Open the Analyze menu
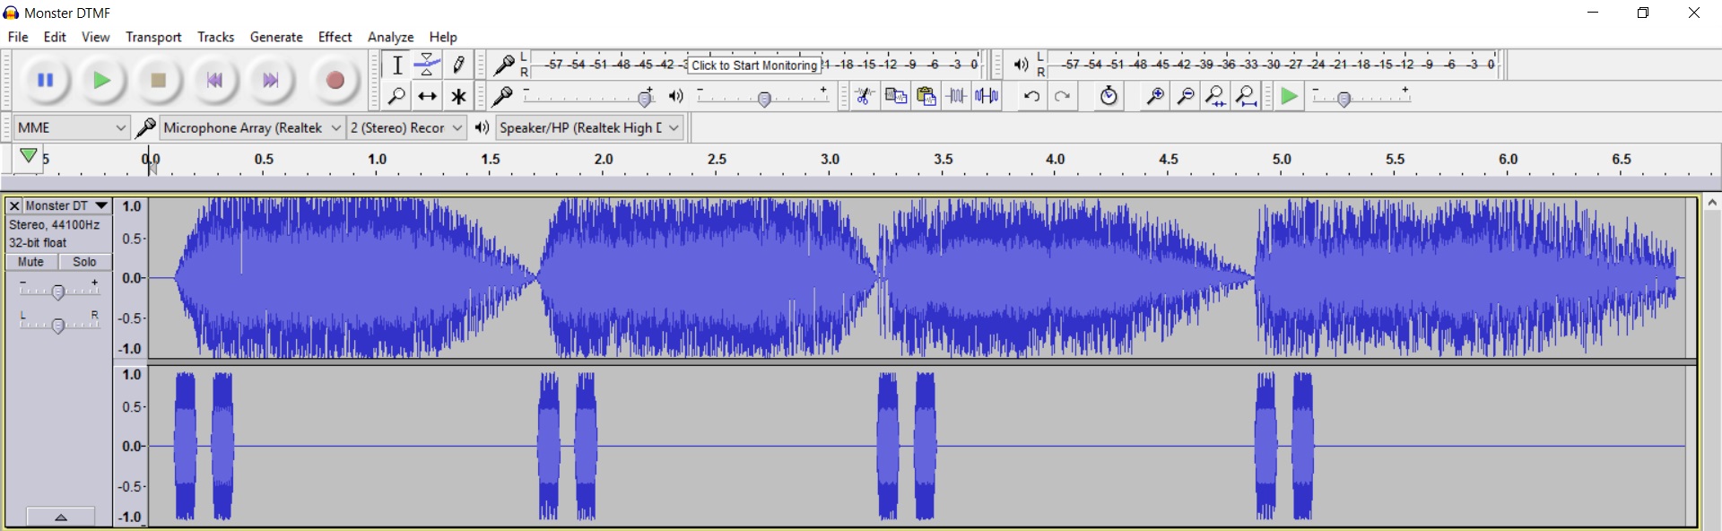Screen dimensions: 1722x531 [x=390, y=37]
